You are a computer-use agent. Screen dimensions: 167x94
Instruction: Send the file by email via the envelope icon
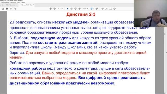11,9
